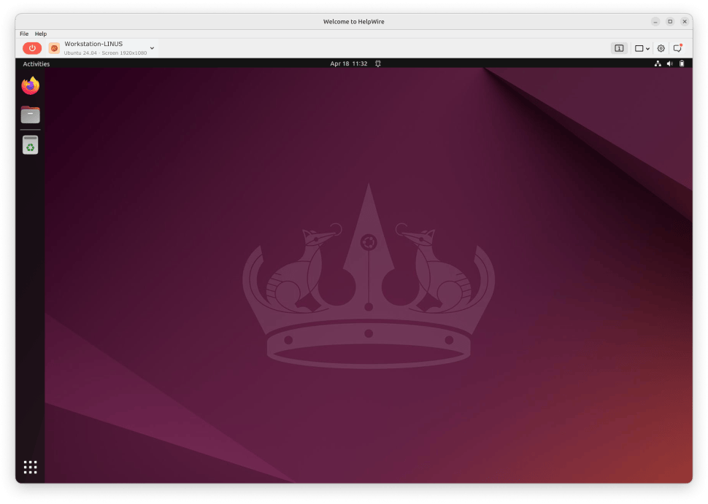
Task: Expand the Workstation-LINUS session dropdown
Action: 152,48
